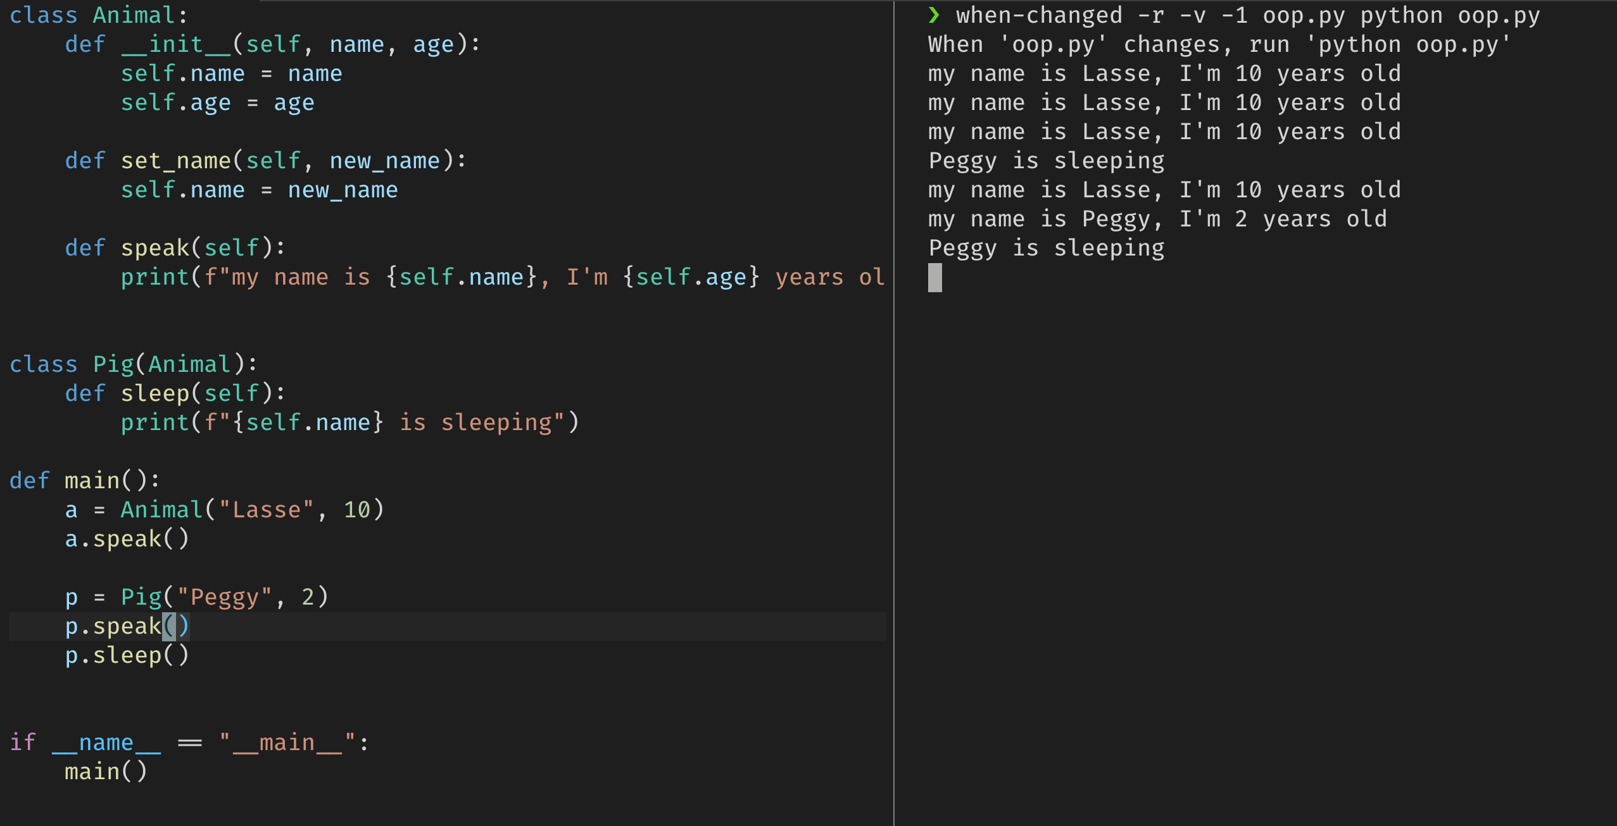Viewport: 1617px width, 826px height.
Task: Click the 'def main():' line
Action: [85, 481]
